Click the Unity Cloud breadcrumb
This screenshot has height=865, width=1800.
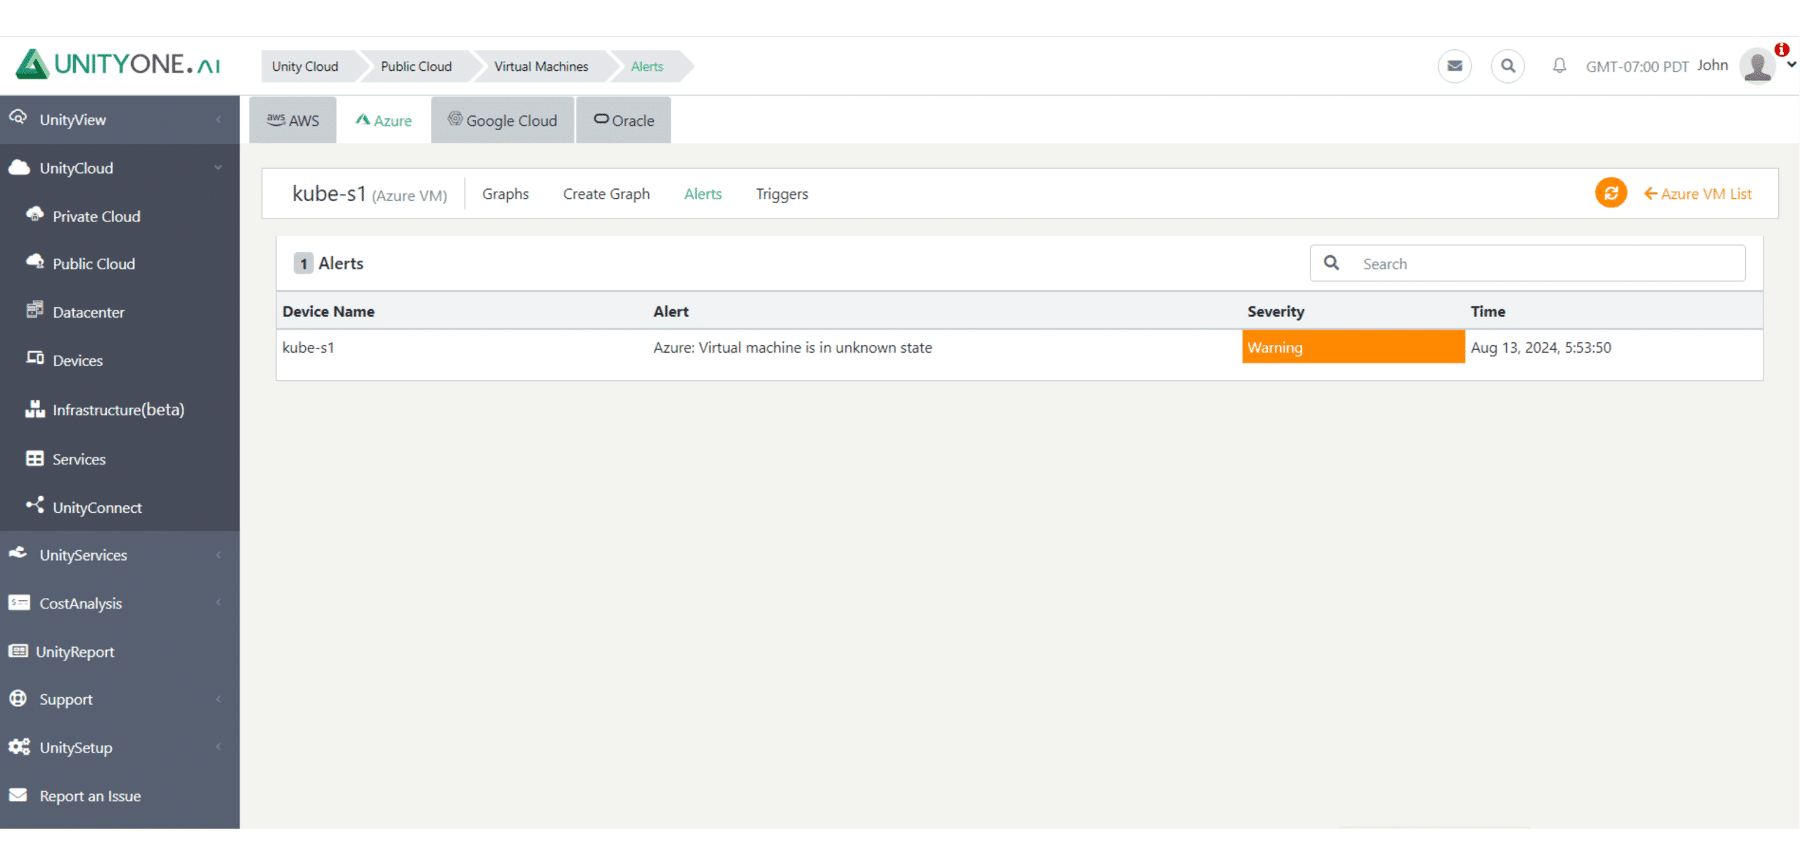point(305,66)
